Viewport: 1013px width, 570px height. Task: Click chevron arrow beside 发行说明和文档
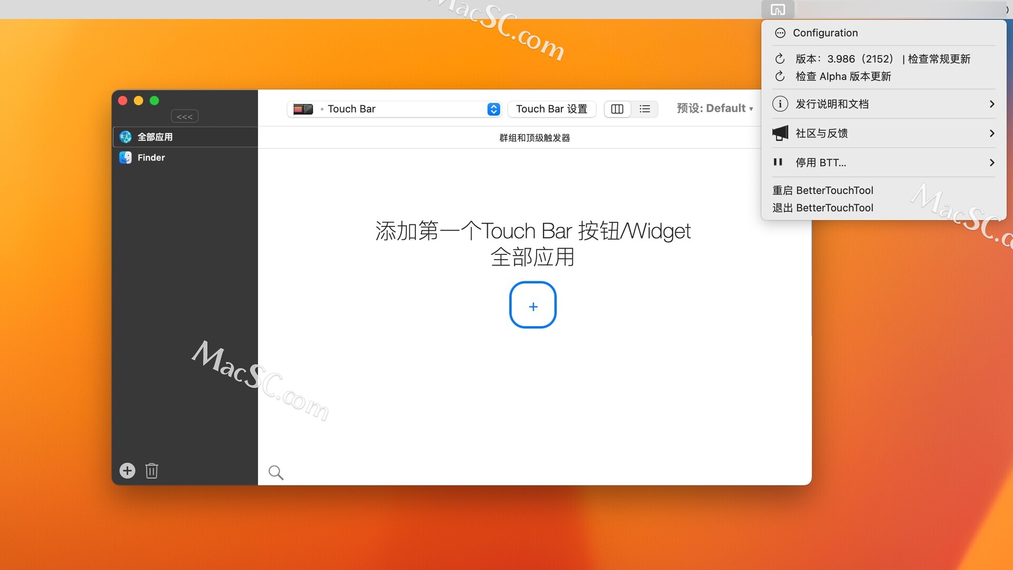(x=992, y=104)
